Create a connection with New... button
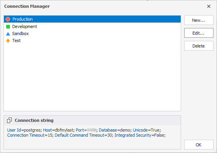Viewport: 217px width, 153px height. (x=199, y=20)
